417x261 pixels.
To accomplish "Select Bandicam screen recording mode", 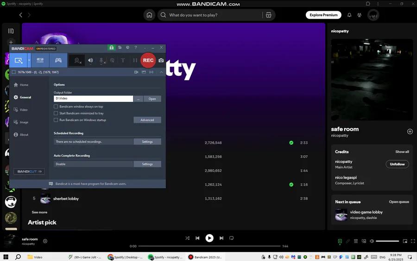I will coord(19,60).
